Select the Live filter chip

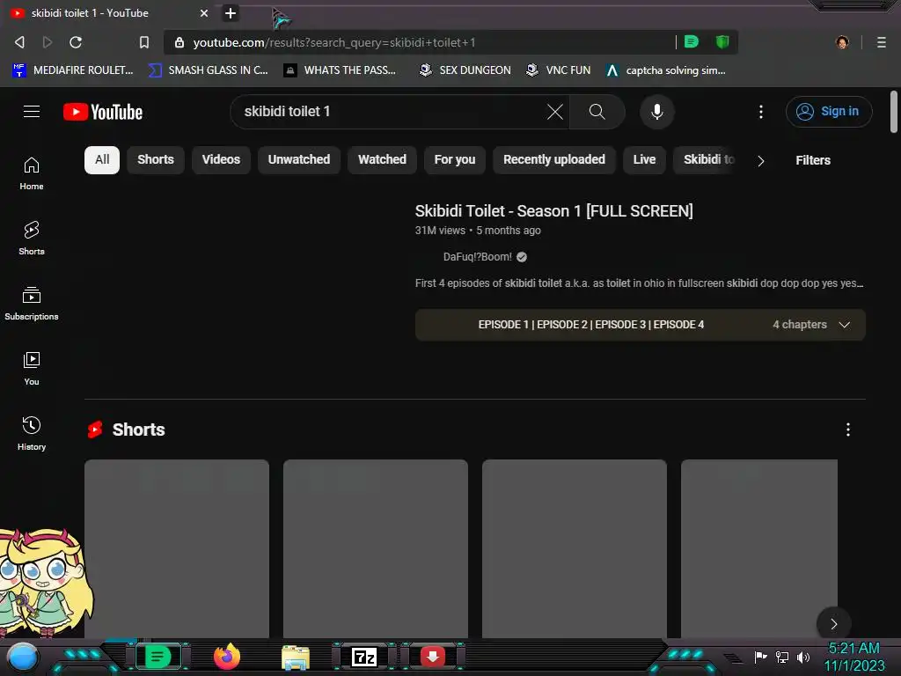click(644, 160)
